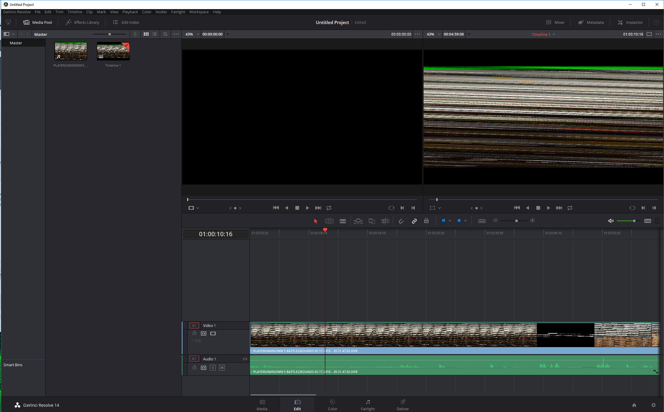Switch to the Fairlight page
664x412 pixels.
click(x=368, y=405)
